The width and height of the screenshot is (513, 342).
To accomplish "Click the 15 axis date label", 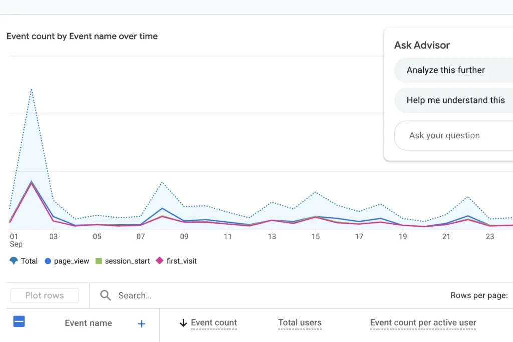I will pyautogui.click(x=316, y=236).
